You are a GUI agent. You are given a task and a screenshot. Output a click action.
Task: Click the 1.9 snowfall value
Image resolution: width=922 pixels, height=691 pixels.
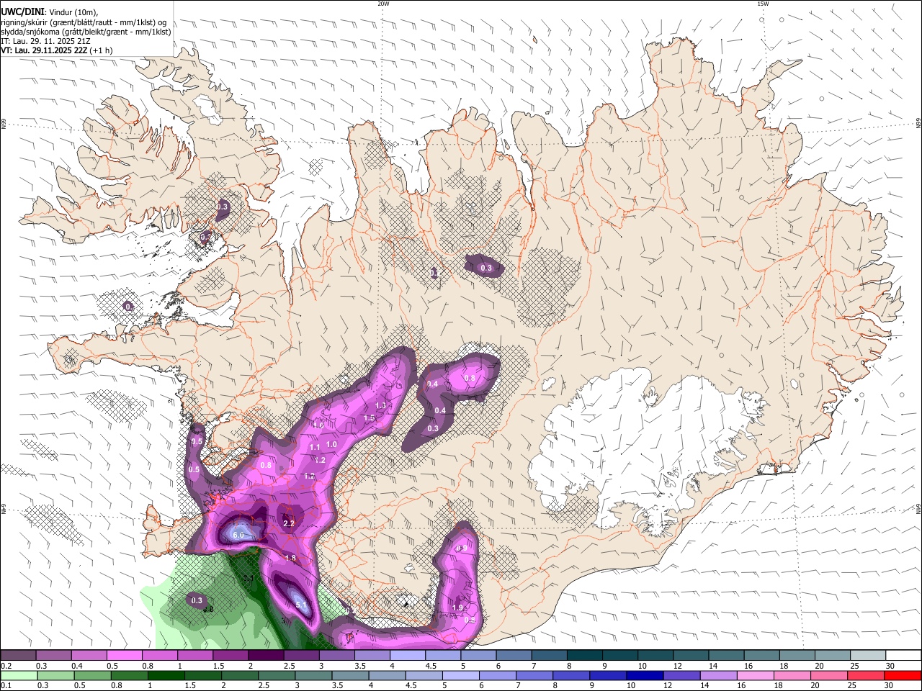pyautogui.click(x=457, y=608)
